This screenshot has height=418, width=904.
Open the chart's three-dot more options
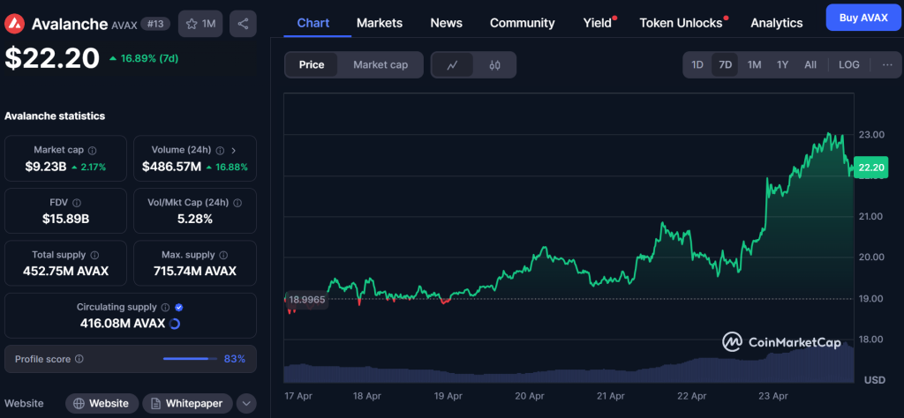tap(887, 64)
